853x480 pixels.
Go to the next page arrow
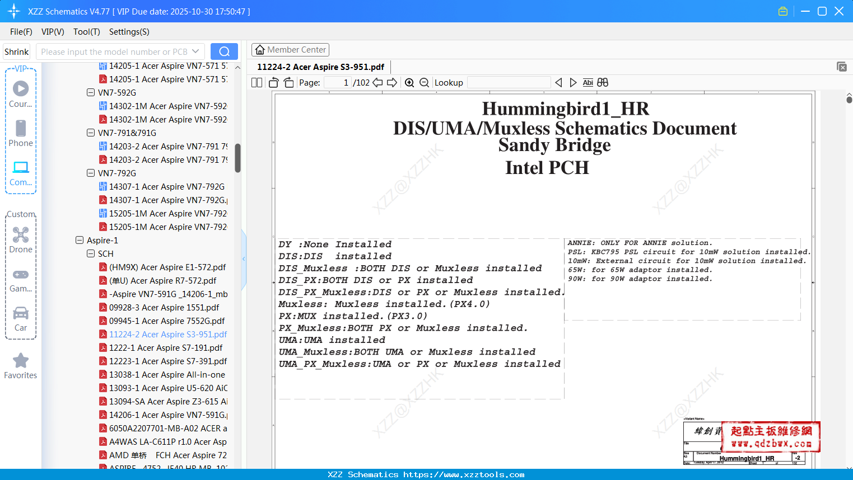(392, 83)
